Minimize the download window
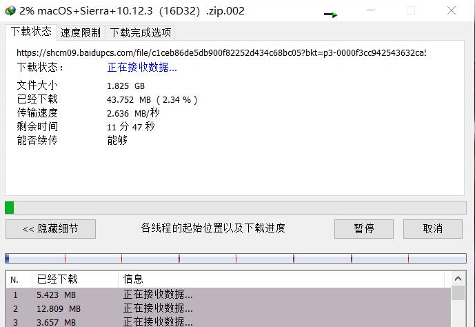Image resolution: width=475 pixels, height=327 pixels. (x=371, y=10)
